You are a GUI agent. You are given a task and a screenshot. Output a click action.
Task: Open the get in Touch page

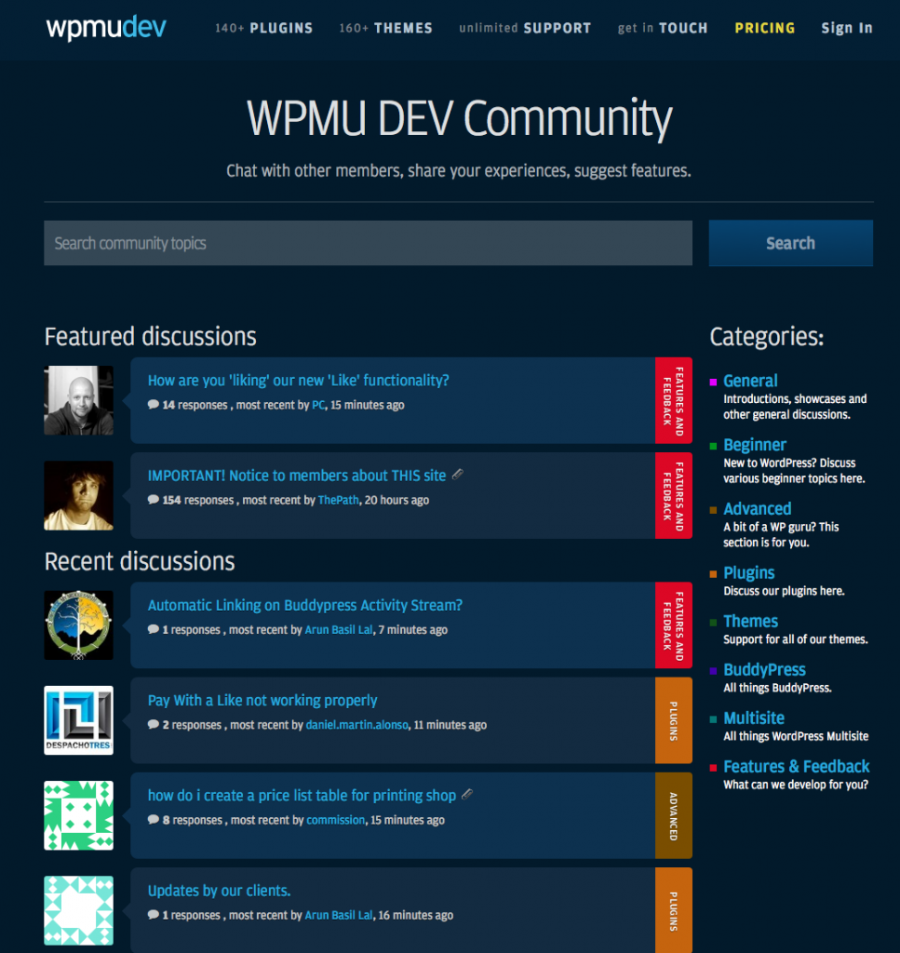click(663, 28)
